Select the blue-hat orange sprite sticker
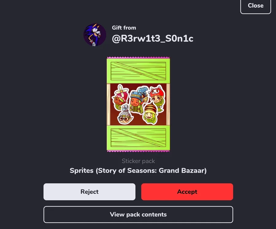This screenshot has height=229, width=276. pos(138,100)
